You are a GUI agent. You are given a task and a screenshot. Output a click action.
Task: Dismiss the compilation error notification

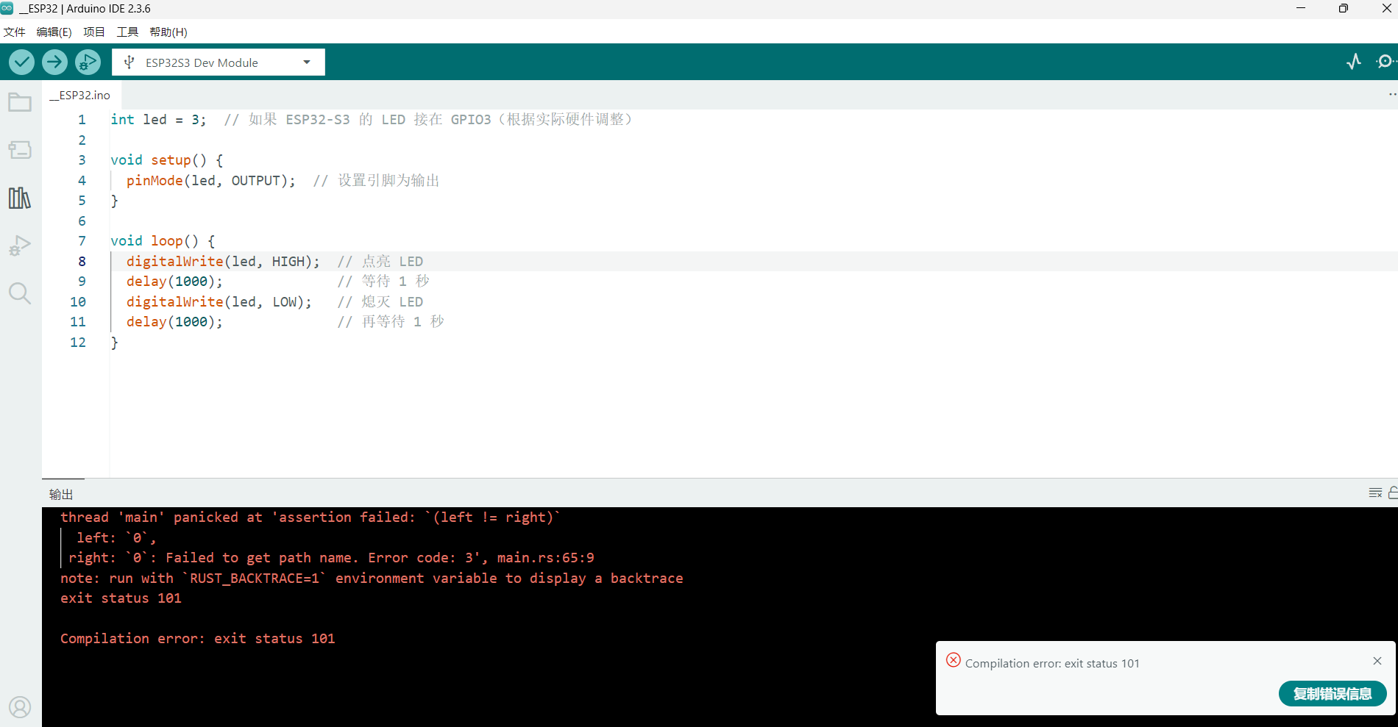pyautogui.click(x=1377, y=661)
